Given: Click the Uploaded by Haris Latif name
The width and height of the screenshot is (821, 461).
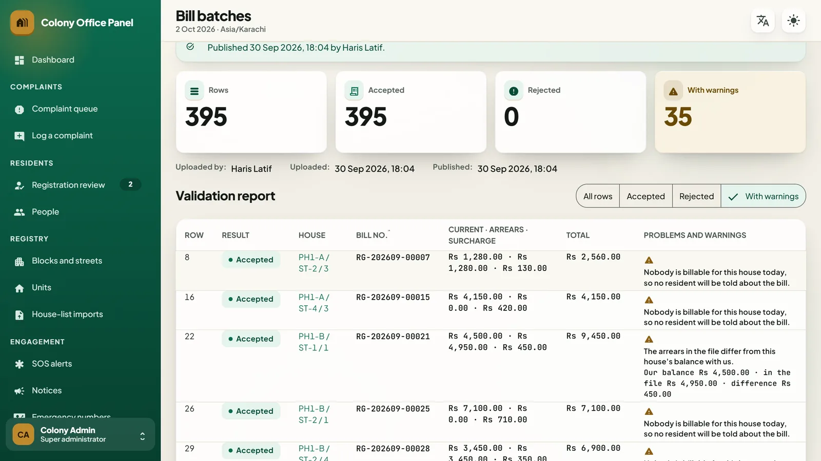Looking at the screenshot, I should 251,169.
